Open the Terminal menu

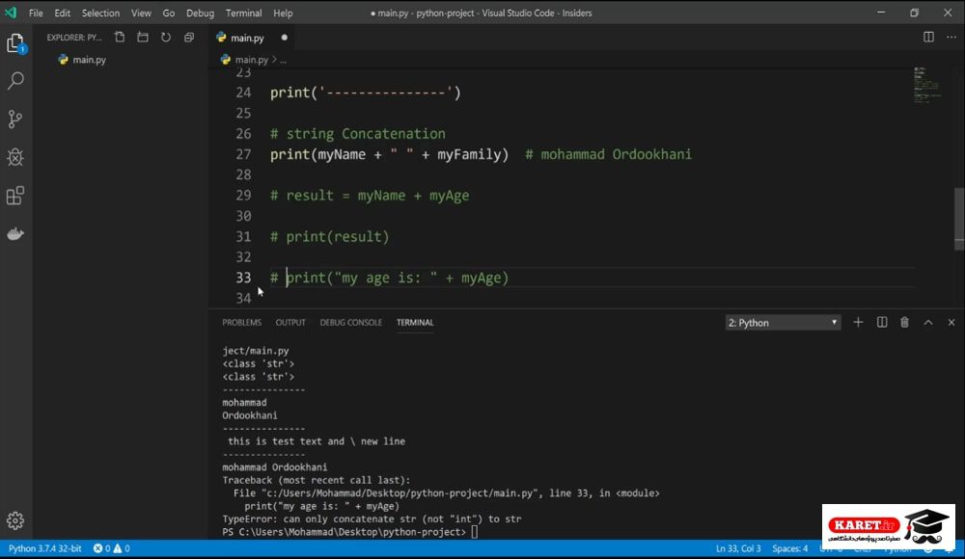click(x=244, y=13)
